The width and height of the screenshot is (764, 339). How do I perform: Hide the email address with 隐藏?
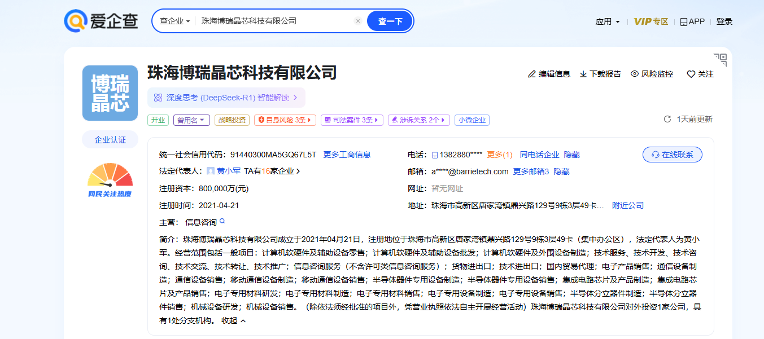pos(561,171)
